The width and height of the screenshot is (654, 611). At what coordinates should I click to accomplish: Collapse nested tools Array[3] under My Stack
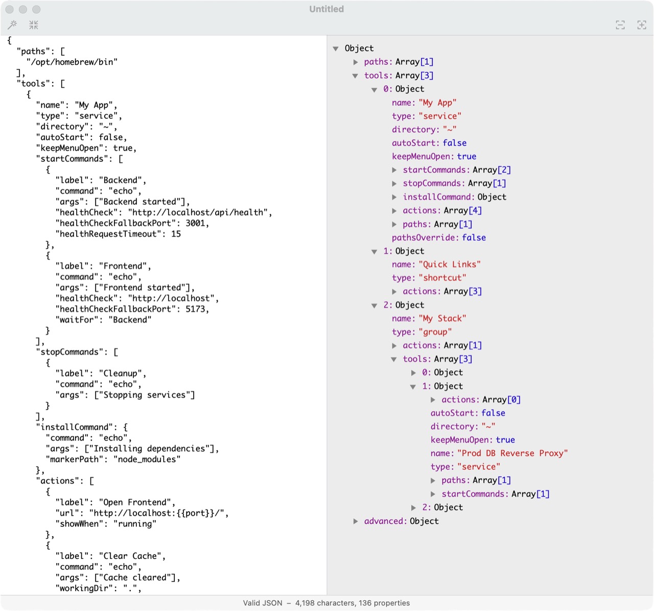[394, 359]
